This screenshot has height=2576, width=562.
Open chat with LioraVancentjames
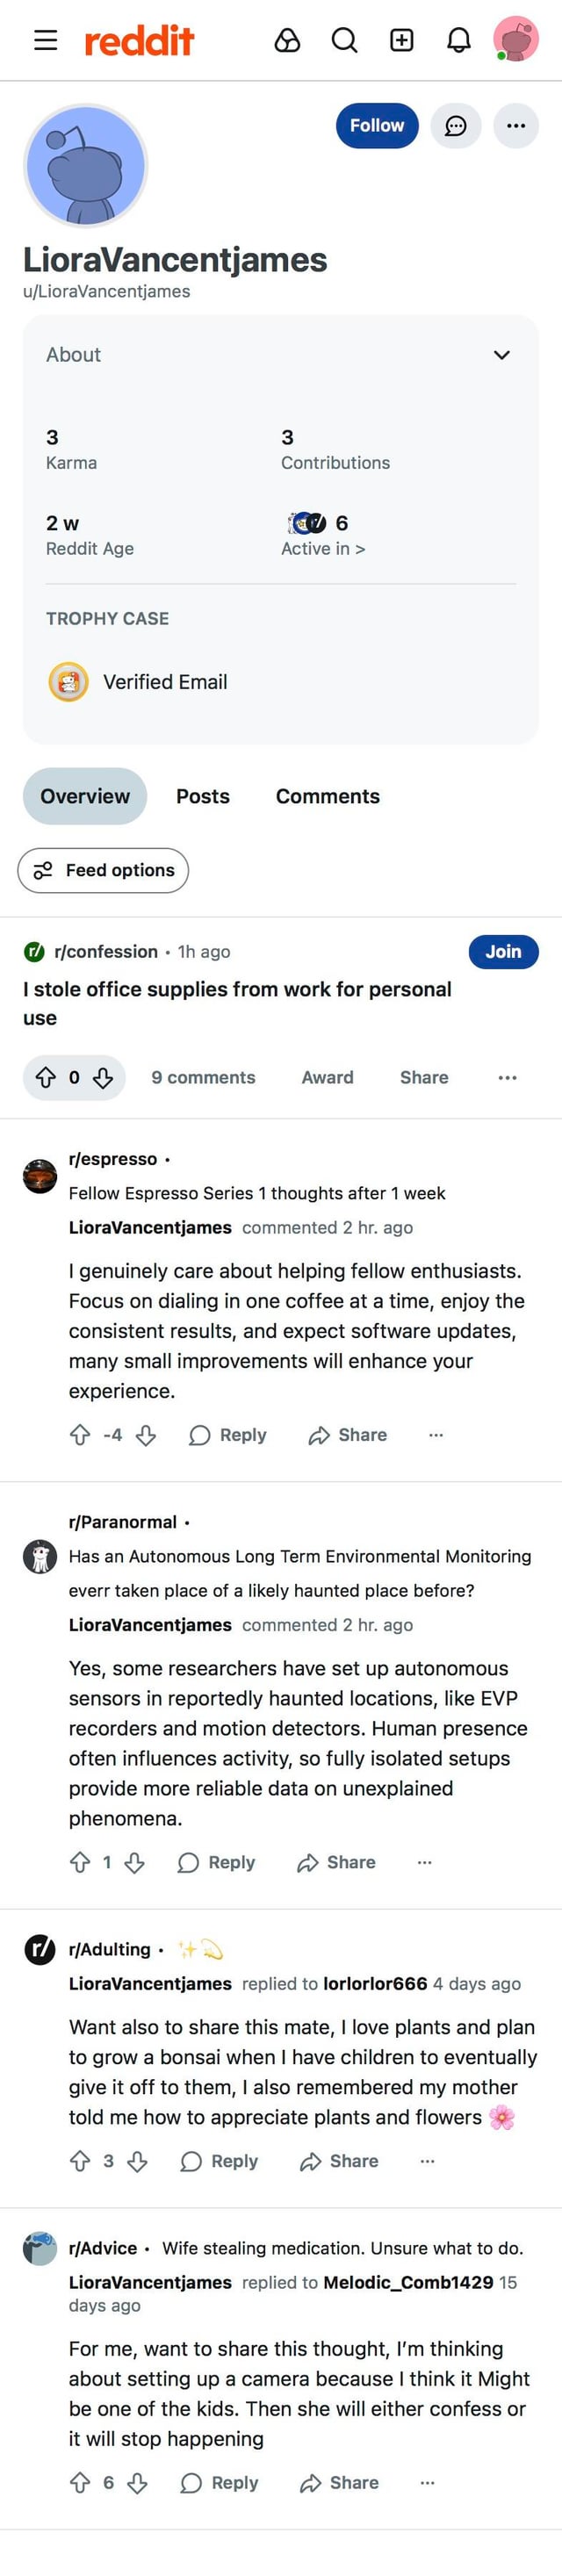point(456,126)
